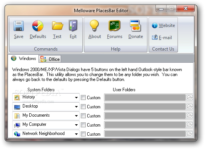Click the Test folder icon
Screen dimensions: 205x149
pos(58,25)
